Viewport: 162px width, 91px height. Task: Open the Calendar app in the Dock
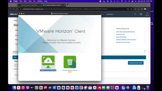tap(90, 88)
